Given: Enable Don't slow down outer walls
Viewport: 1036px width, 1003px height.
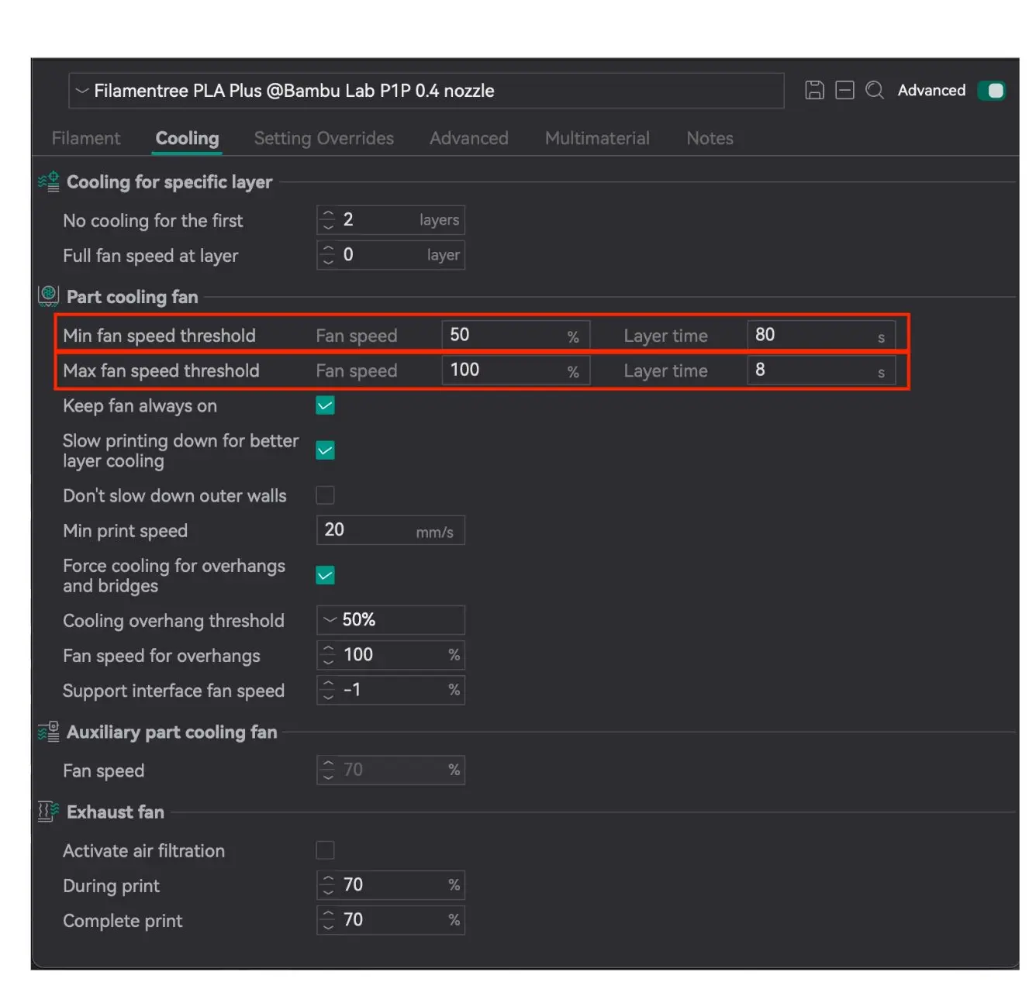Looking at the screenshot, I should (325, 495).
